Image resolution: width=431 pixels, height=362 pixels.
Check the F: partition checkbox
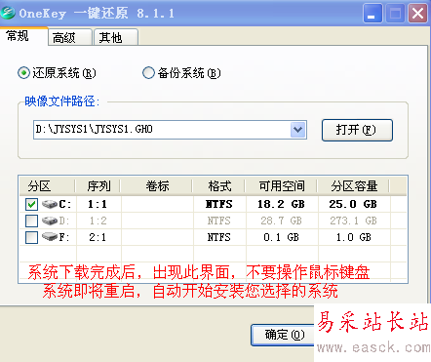click(31, 237)
